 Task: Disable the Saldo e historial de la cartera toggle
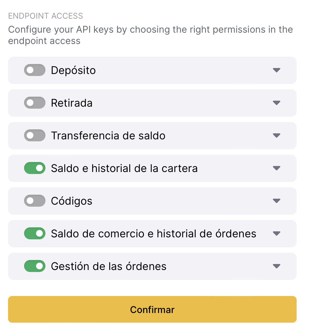click(34, 168)
